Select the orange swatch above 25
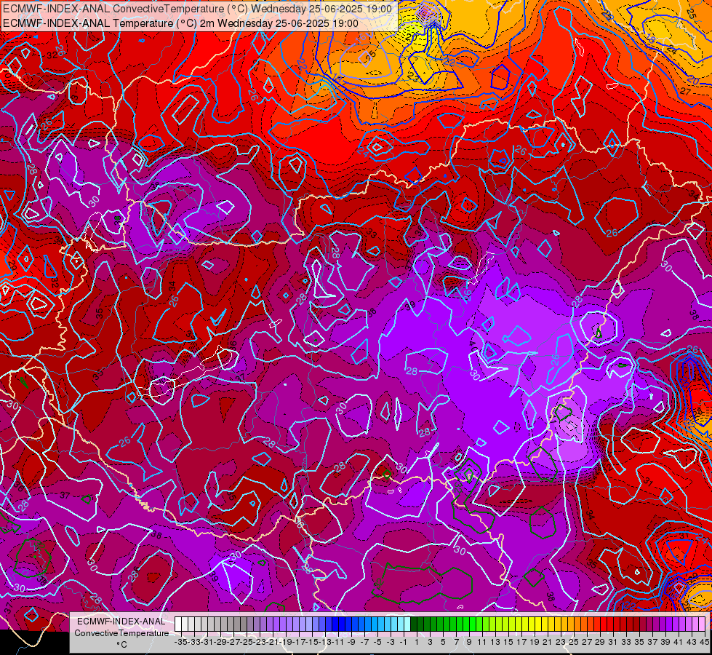 (x=571, y=624)
